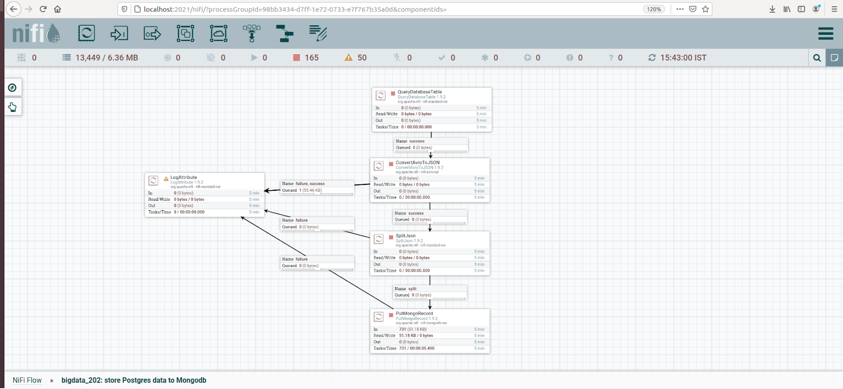This screenshot has height=389, width=843.
Task: Open the search icon in status bar
Action: [817, 58]
